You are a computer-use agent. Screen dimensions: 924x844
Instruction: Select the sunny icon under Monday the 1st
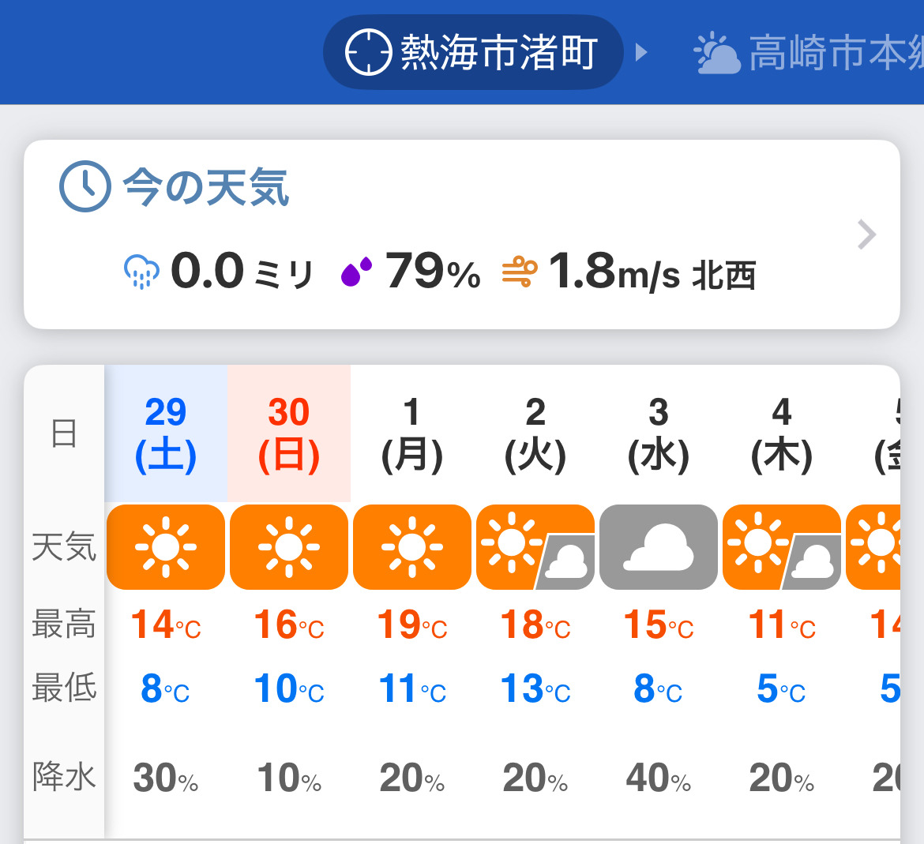[411, 546]
